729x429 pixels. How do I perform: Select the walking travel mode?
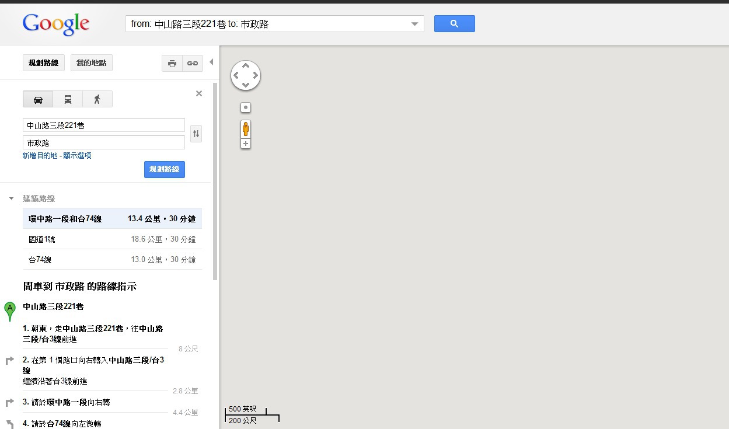point(97,99)
